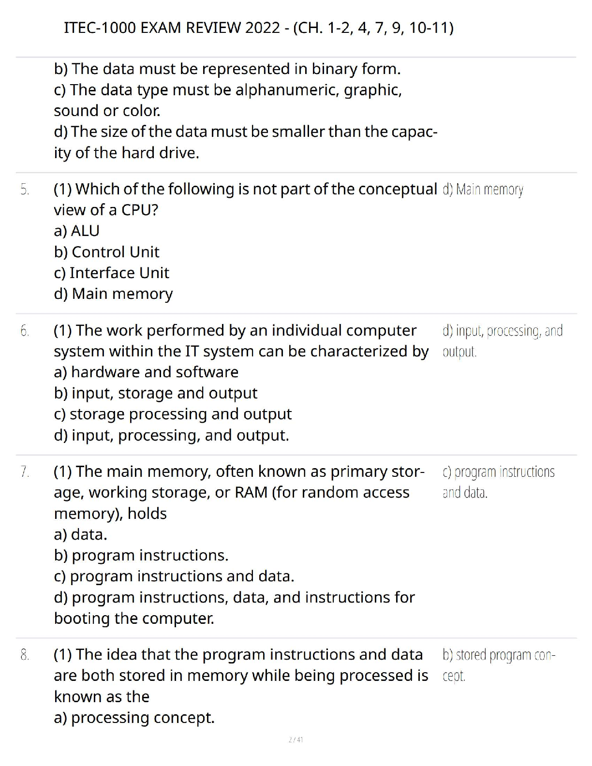Select option a) data. in question 7
The width and height of the screenshot is (592, 766).
point(81,534)
